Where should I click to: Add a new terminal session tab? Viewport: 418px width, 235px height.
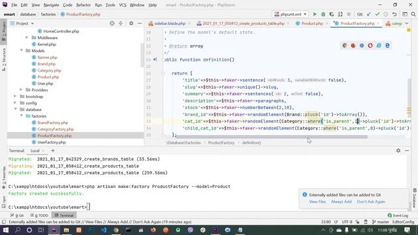point(53,151)
